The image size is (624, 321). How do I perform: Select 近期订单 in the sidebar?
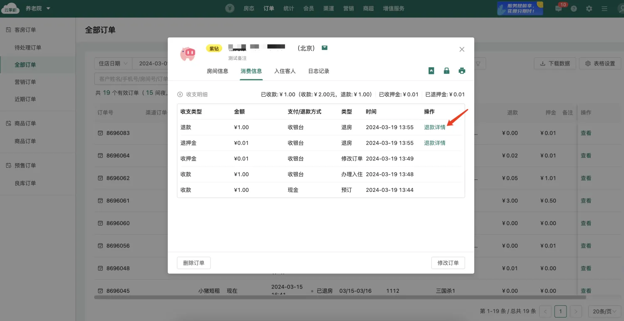tap(25, 99)
